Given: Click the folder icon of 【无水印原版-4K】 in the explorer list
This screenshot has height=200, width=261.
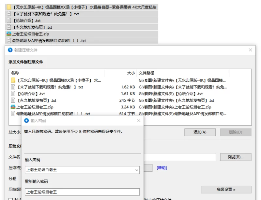Looking at the screenshot, I should (x=9, y=7).
